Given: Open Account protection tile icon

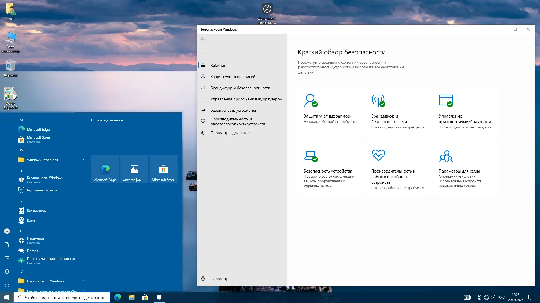Looking at the screenshot, I should (310, 100).
